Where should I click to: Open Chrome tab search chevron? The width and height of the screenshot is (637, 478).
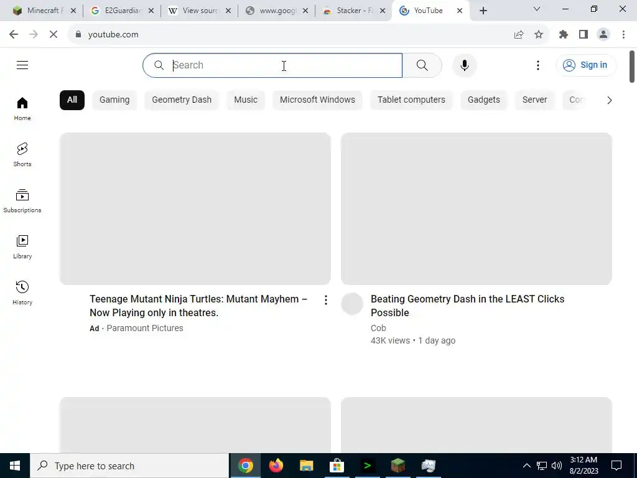coord(537,9)
